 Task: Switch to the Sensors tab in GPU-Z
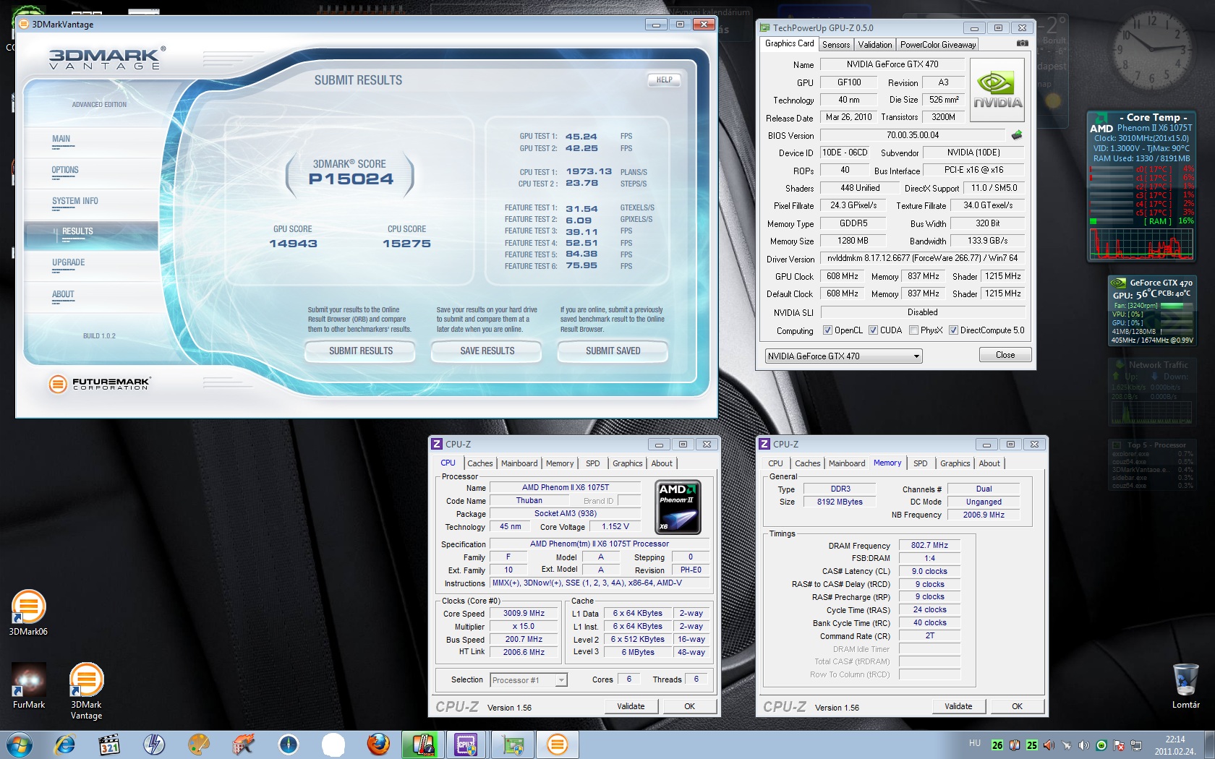pyautogui.click(x=836, y=45)
